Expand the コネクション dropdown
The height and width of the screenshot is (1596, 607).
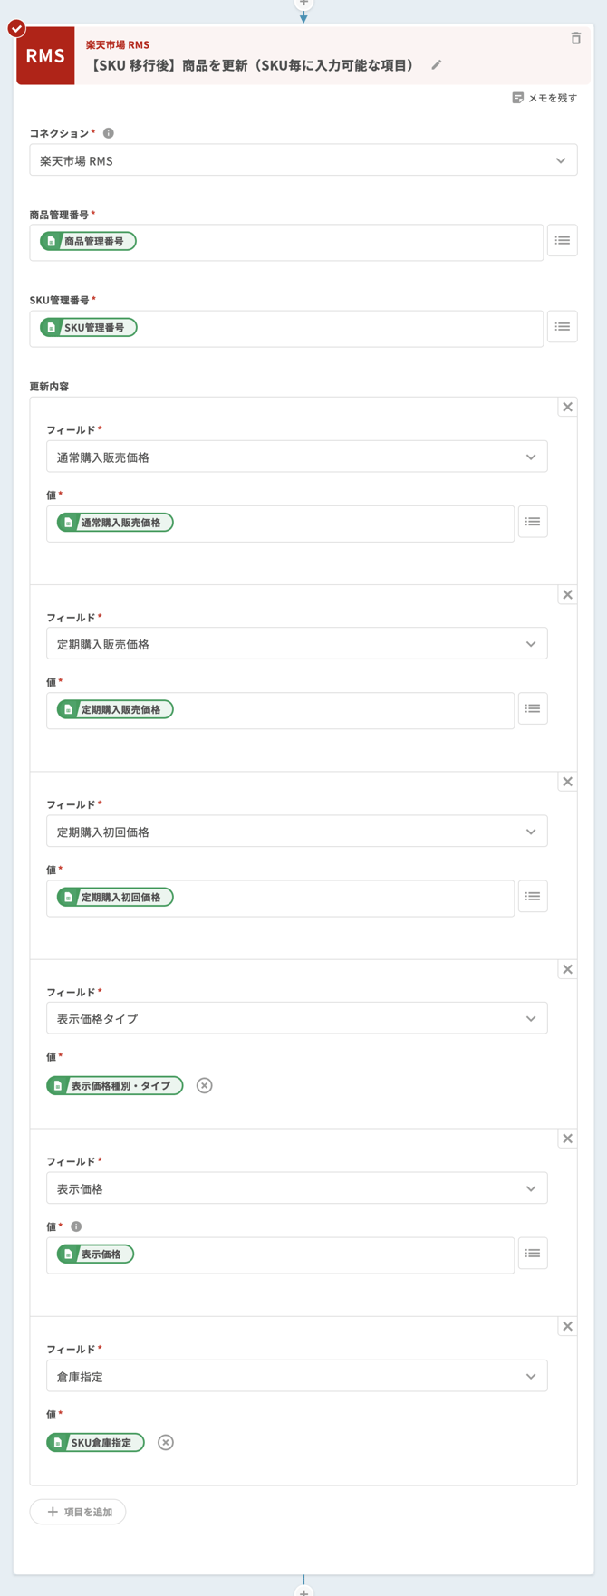click(303, 160)
